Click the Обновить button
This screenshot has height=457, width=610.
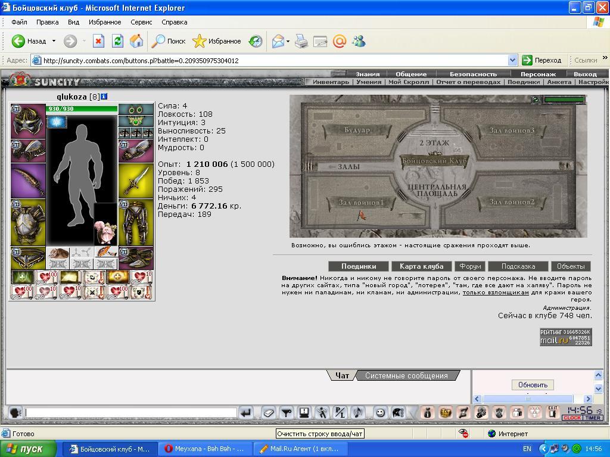(533, 384)
